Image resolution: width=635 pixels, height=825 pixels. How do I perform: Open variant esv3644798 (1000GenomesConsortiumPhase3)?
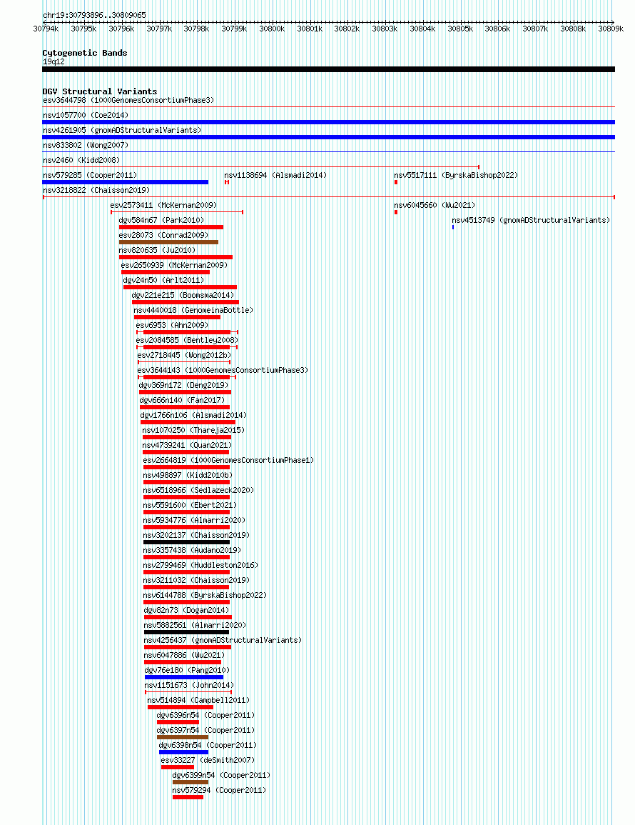(x=128, y=100)
